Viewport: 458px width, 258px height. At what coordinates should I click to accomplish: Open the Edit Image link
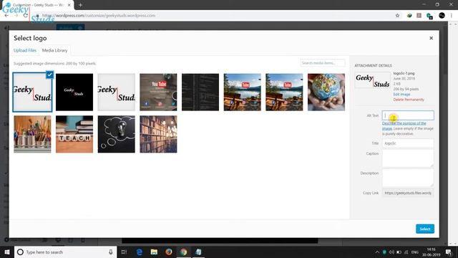point(401,94)
